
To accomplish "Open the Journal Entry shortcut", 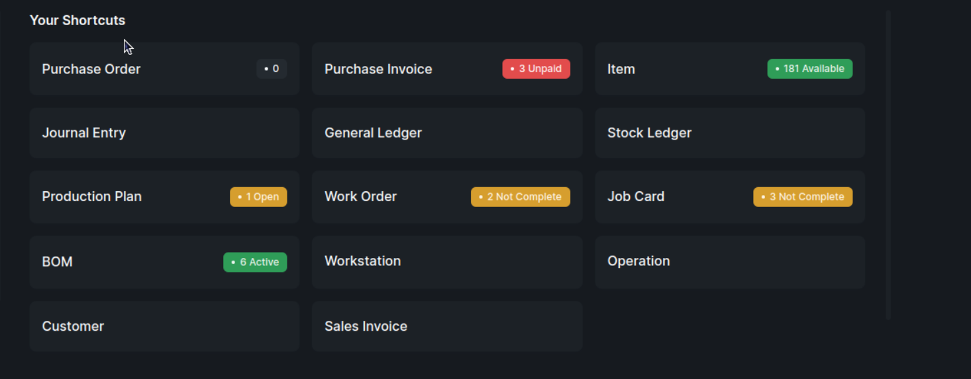I will [x=164, y=133].
